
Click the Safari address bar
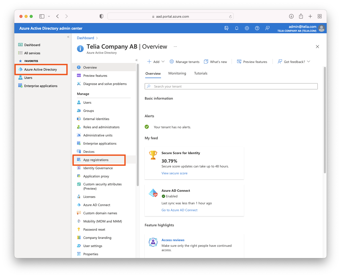(x=170, y=16)
